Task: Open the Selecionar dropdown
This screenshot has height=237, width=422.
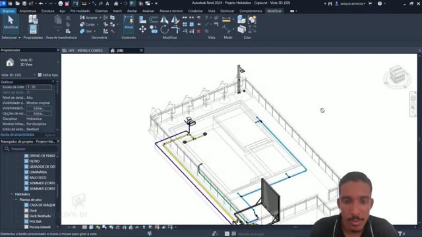Action: [x=11, y=38]
